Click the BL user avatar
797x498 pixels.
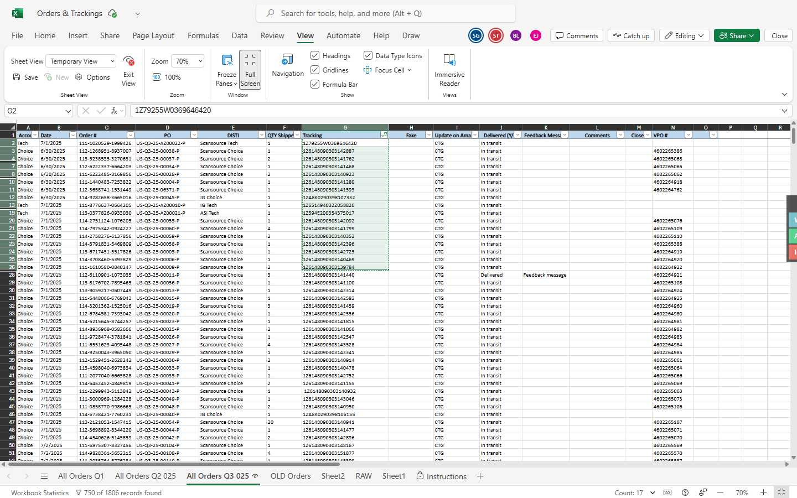516,35
